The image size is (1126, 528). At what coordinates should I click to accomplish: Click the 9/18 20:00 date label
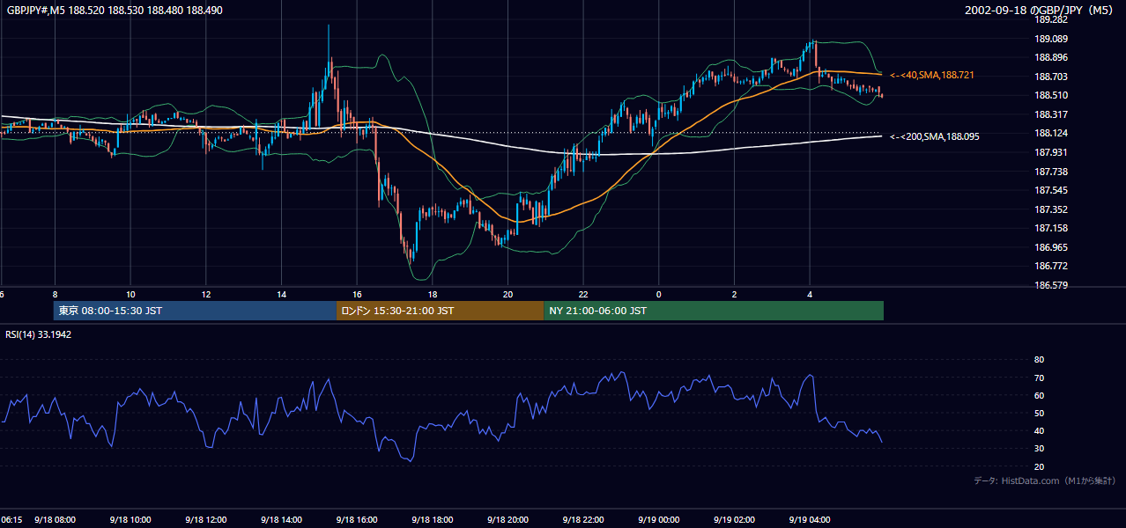tap(508, 520)
